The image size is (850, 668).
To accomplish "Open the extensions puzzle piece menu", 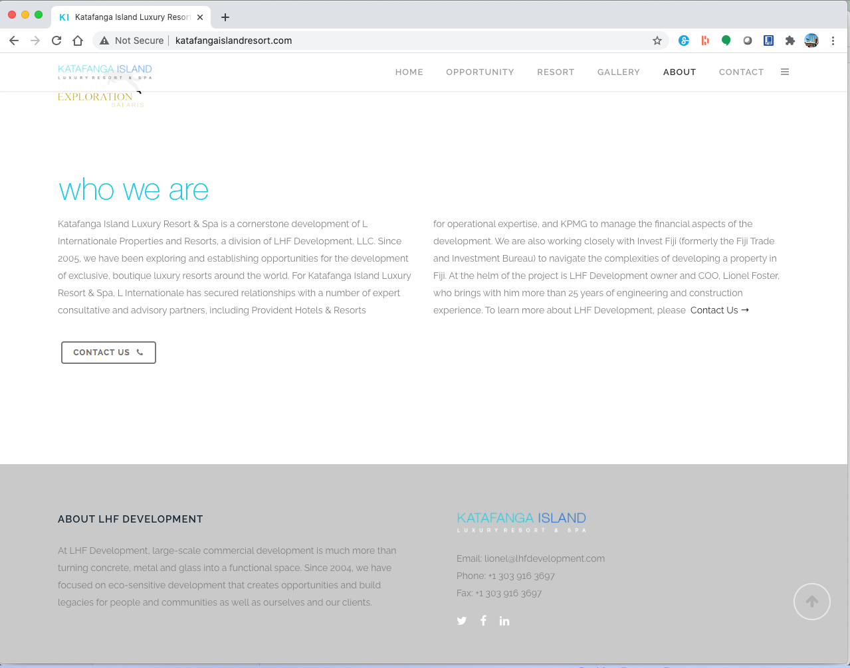I will pos(790,41).
